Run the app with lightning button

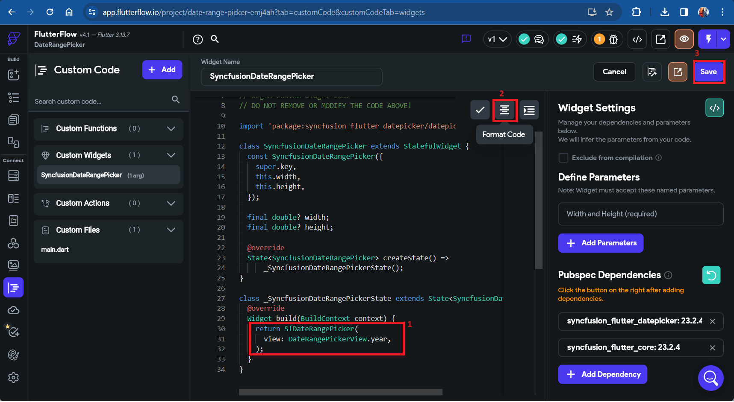(x=708, y=39)
